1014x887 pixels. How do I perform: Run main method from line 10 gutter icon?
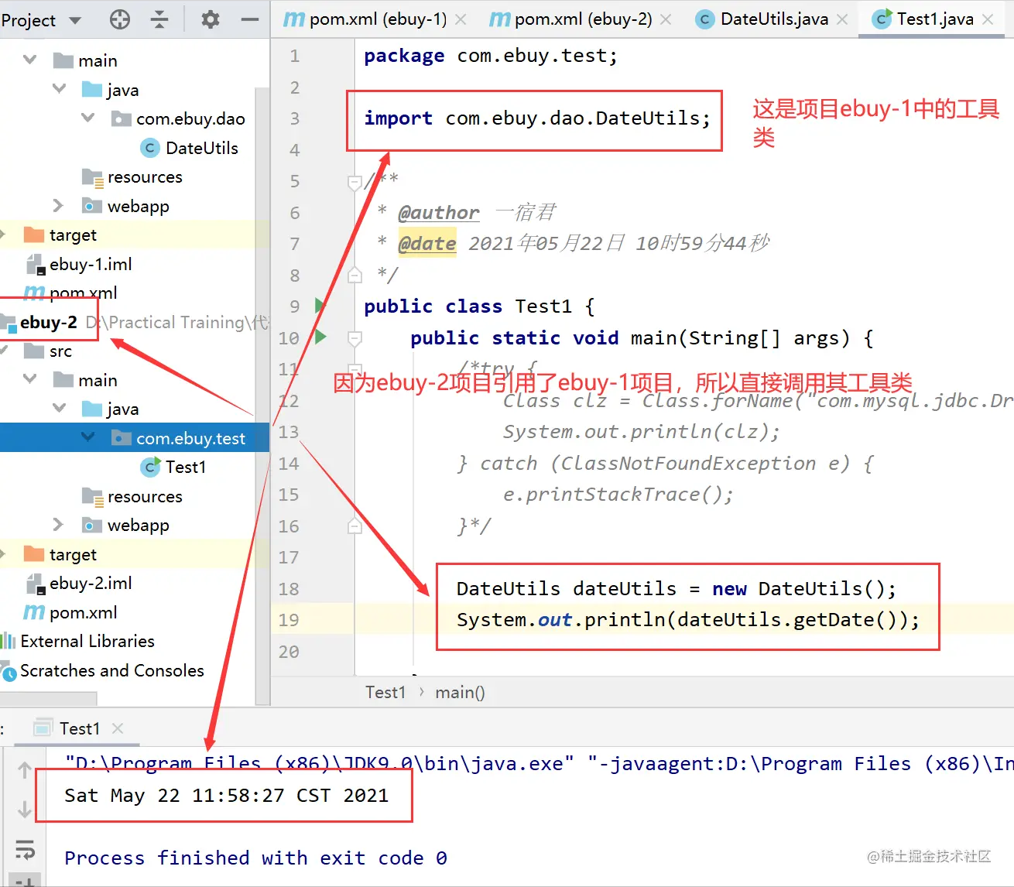[x=320, y=337]
